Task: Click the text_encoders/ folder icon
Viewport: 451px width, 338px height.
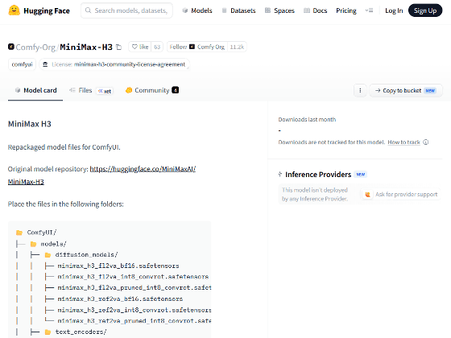Action: tap(48, 332)
